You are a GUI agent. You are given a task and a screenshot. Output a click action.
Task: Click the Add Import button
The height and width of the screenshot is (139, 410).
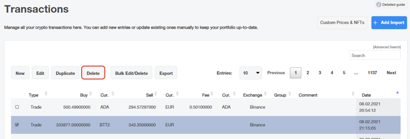pos(389,23)
